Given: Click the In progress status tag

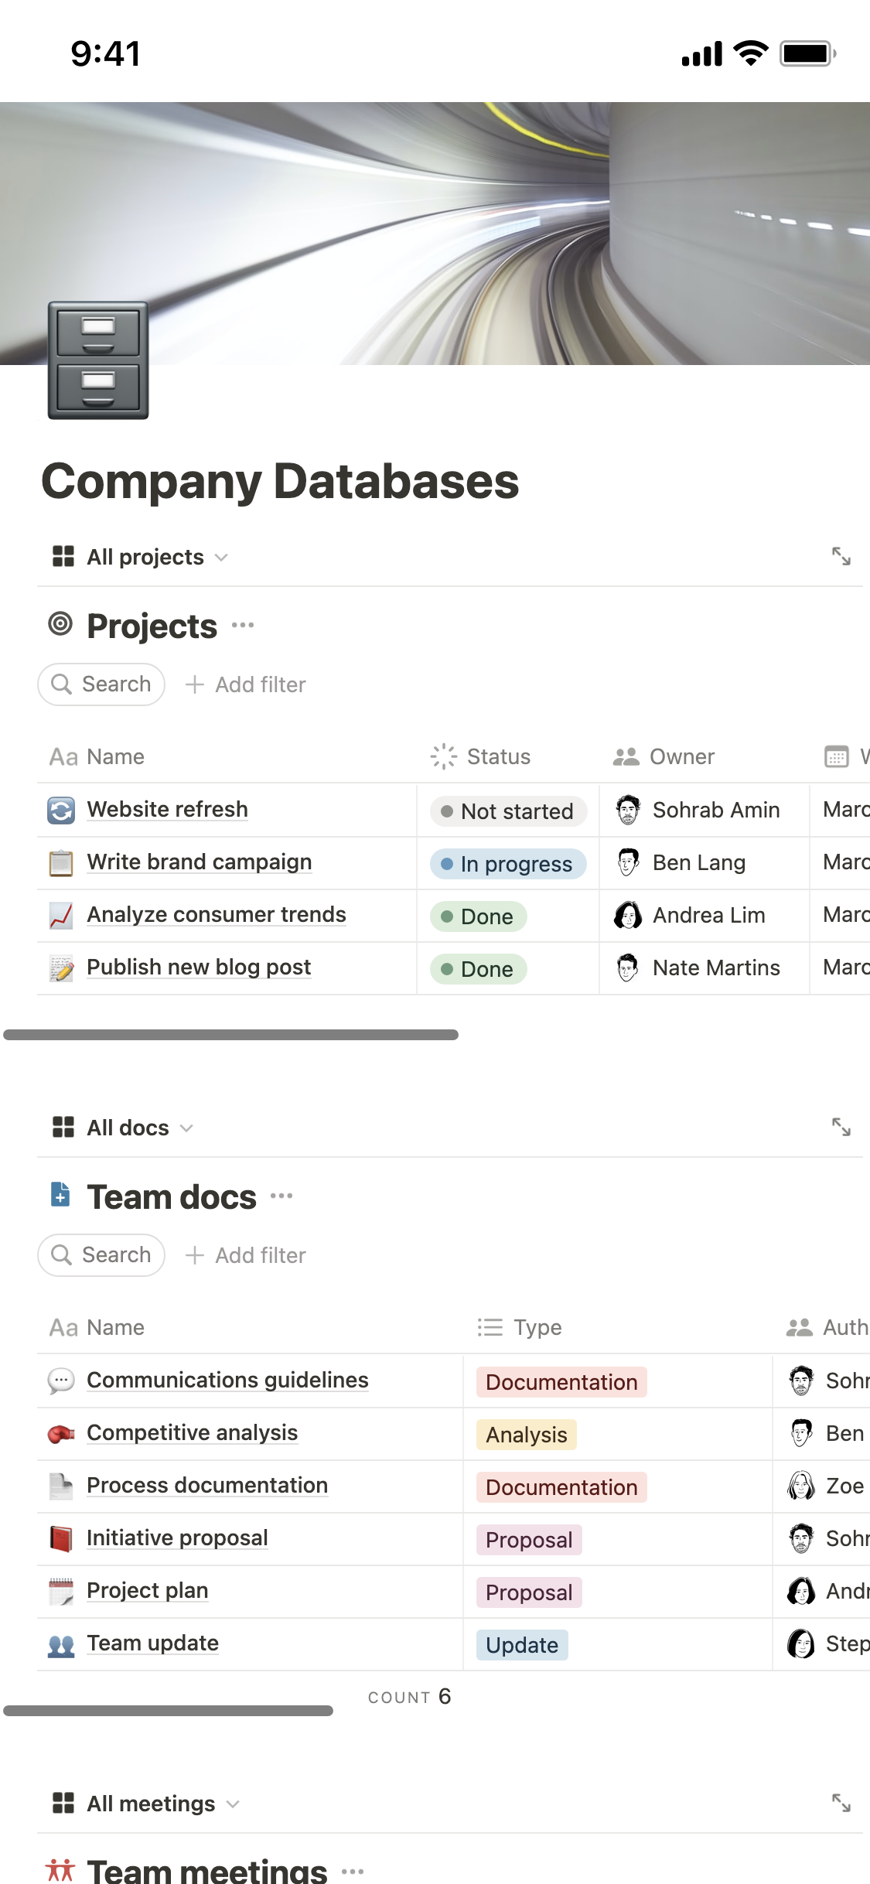Looking at the screenshot, I should 508,864.
